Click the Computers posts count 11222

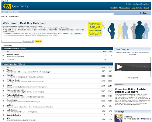[103, 76]
